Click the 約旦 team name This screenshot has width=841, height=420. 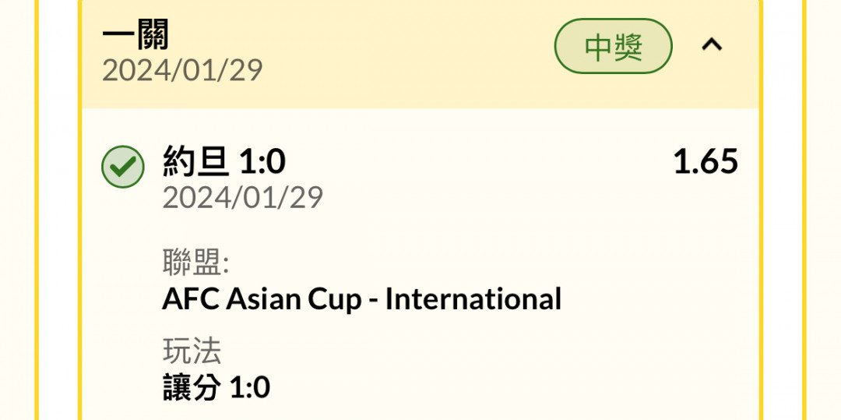197,162
